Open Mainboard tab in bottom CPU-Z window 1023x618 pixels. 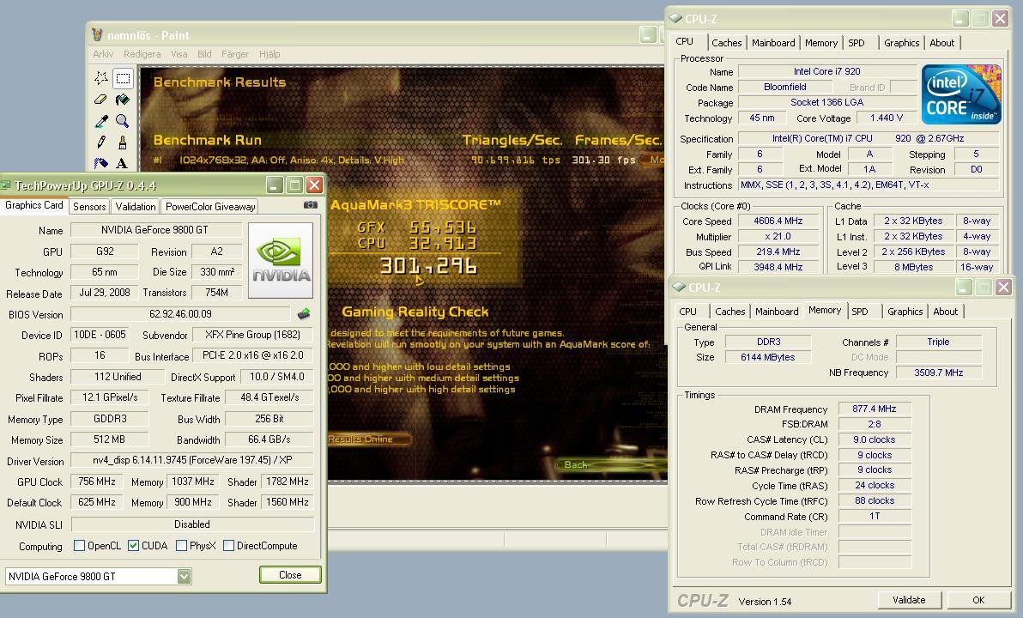pyautogui.click(x=777, y=312)
